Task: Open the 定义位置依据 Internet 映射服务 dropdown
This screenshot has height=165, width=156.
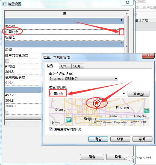Action: click(x=84, y=78)
